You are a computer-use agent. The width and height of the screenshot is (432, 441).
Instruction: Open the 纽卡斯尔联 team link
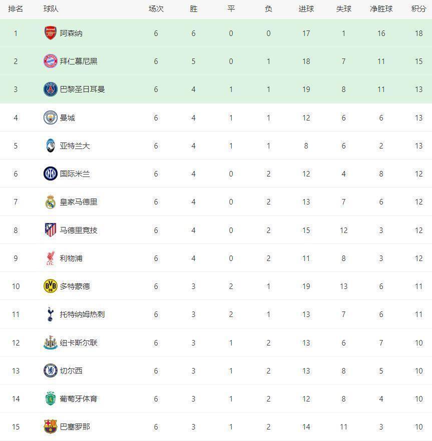(78, 342)
